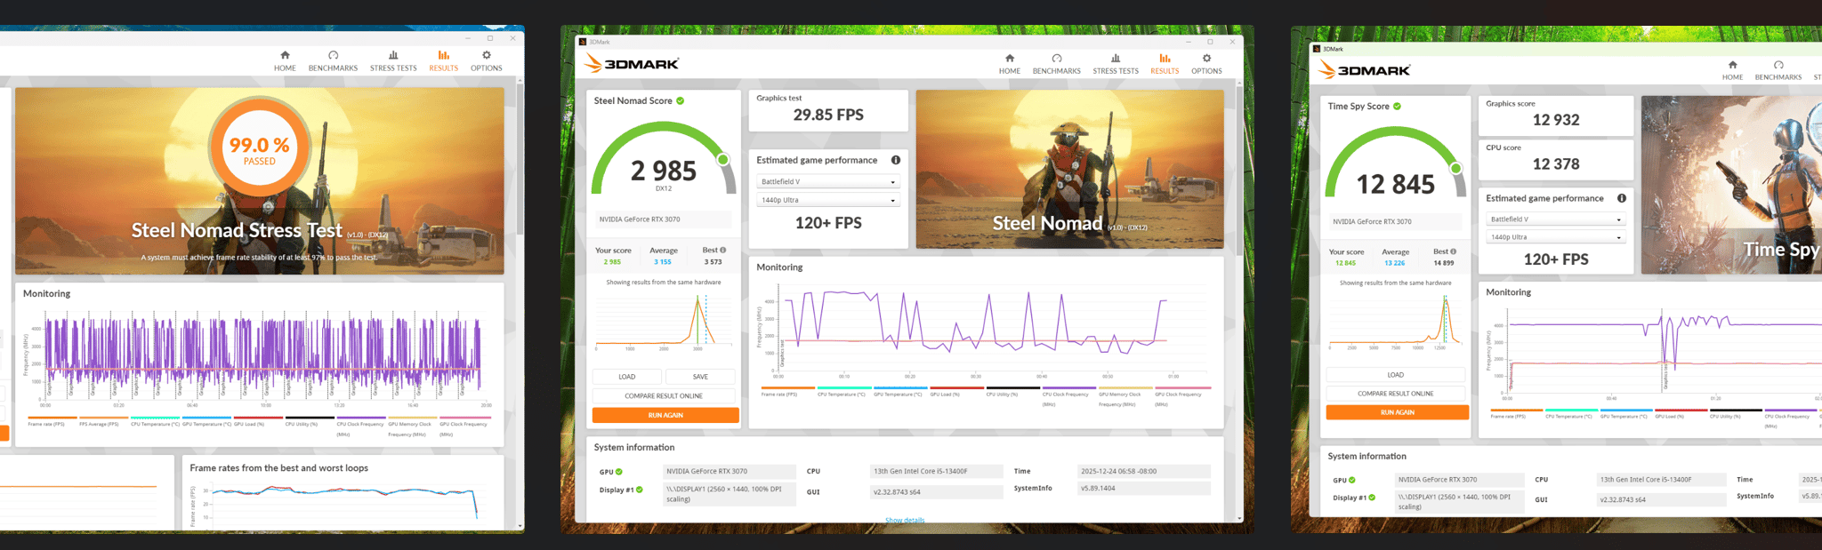
Task: Click the Steel Nomad banner image in the middle window
Action: (1069, 169)
